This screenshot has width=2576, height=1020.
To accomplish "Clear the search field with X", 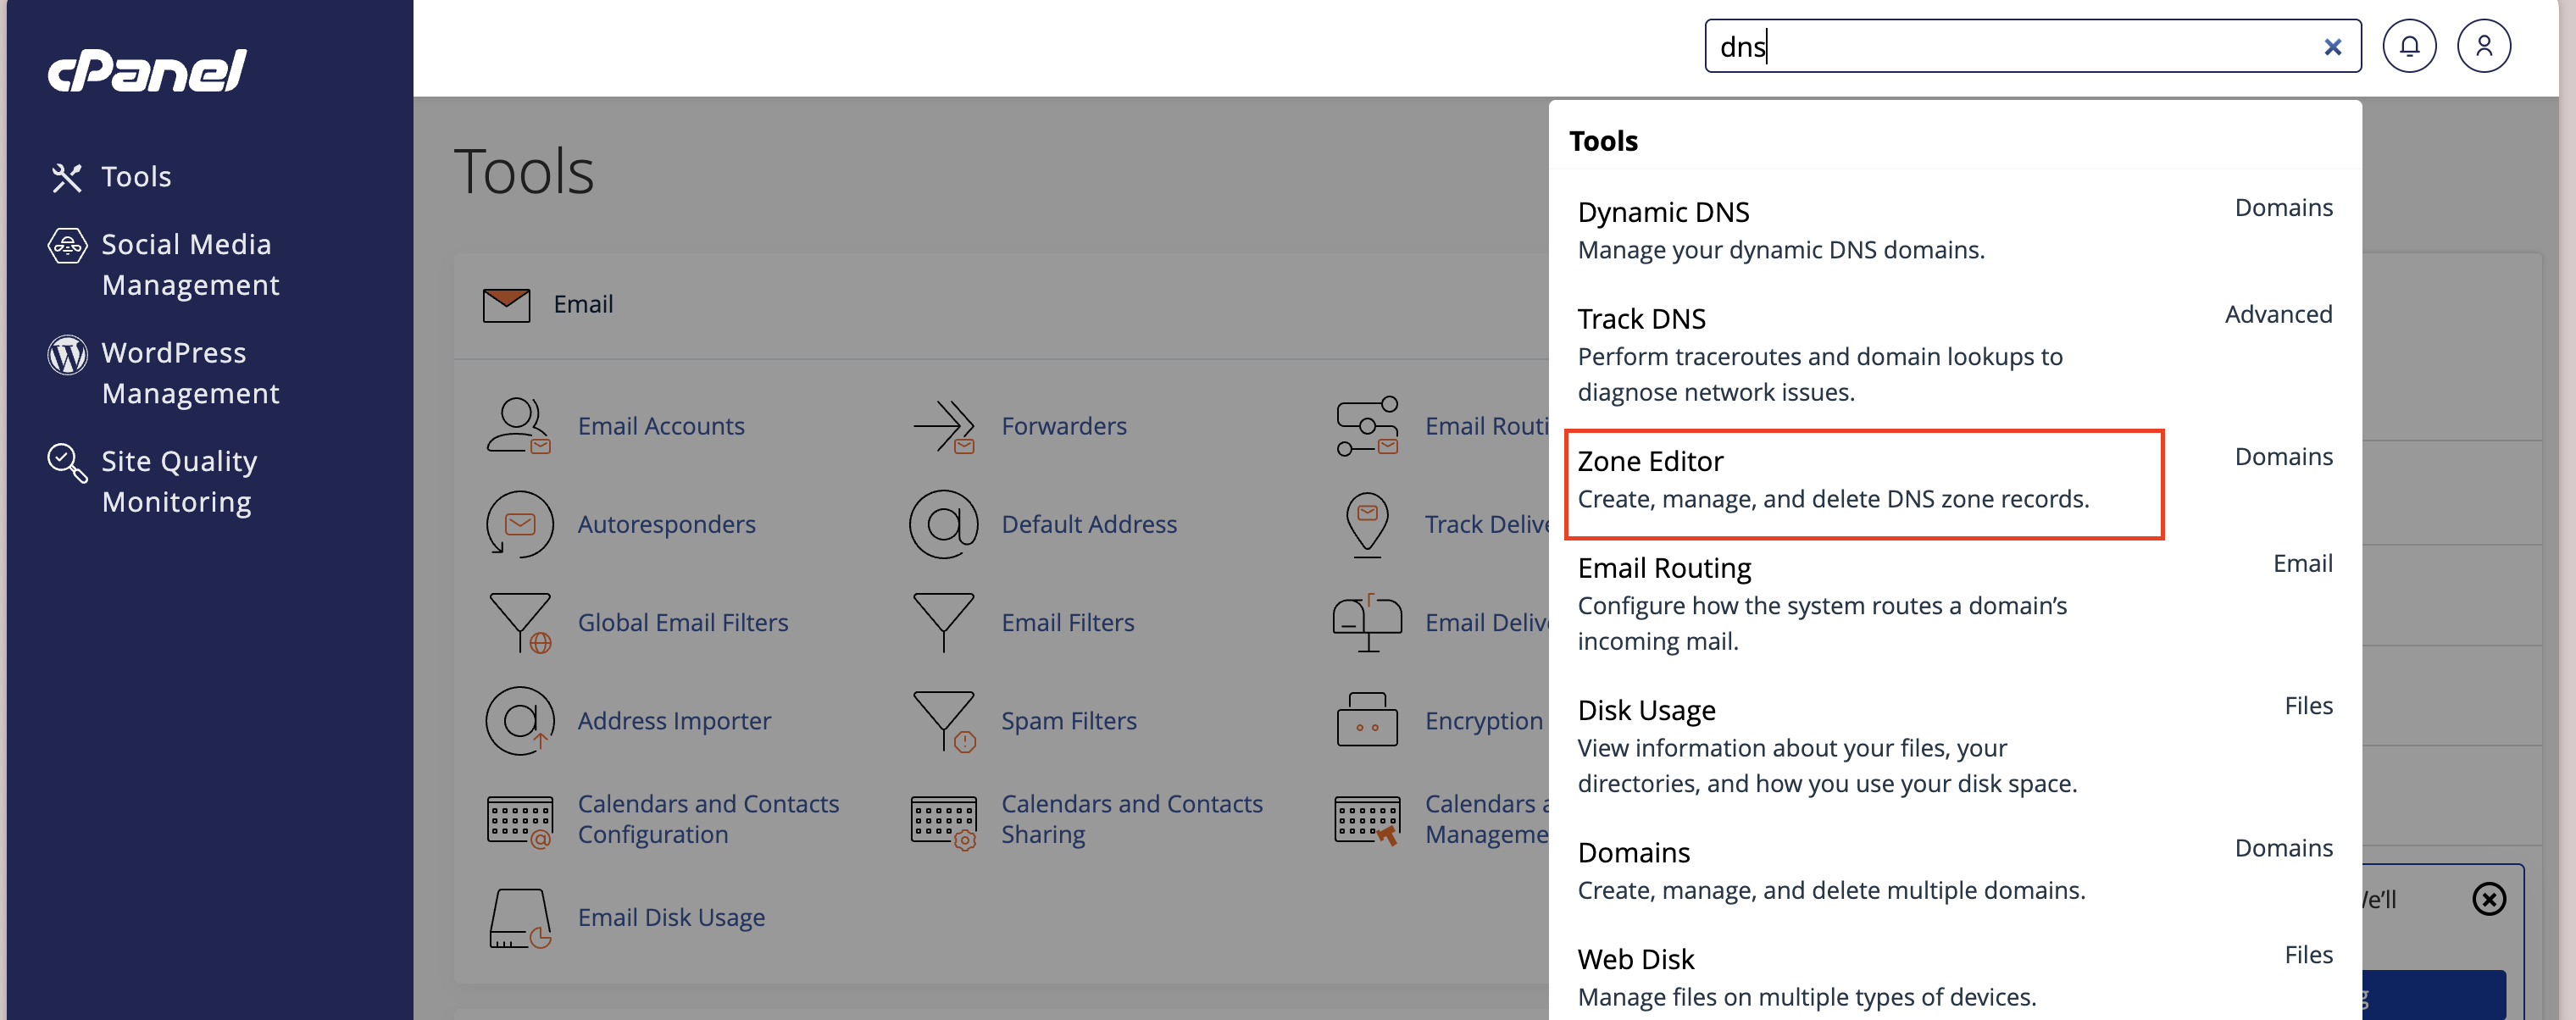I will [x=2332, y=47].
